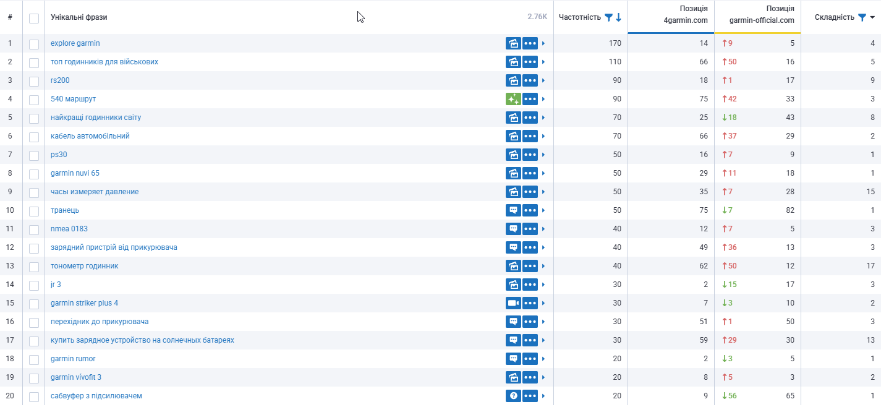Open the explore garmin keyword link

75,43
